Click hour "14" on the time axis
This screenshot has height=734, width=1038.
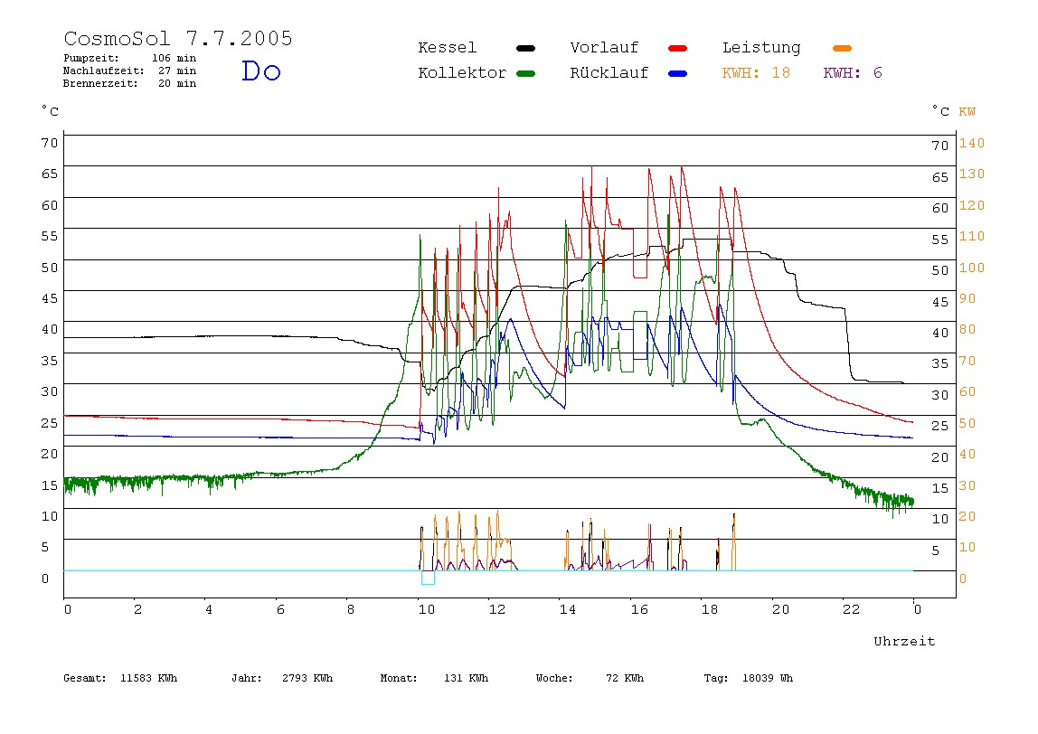[x=568, y=609]
